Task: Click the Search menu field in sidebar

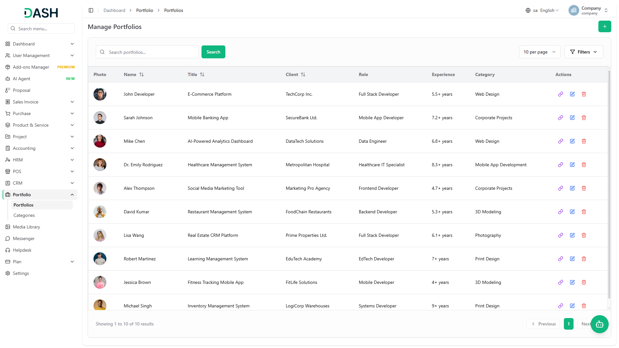Action: click(41, 28)
